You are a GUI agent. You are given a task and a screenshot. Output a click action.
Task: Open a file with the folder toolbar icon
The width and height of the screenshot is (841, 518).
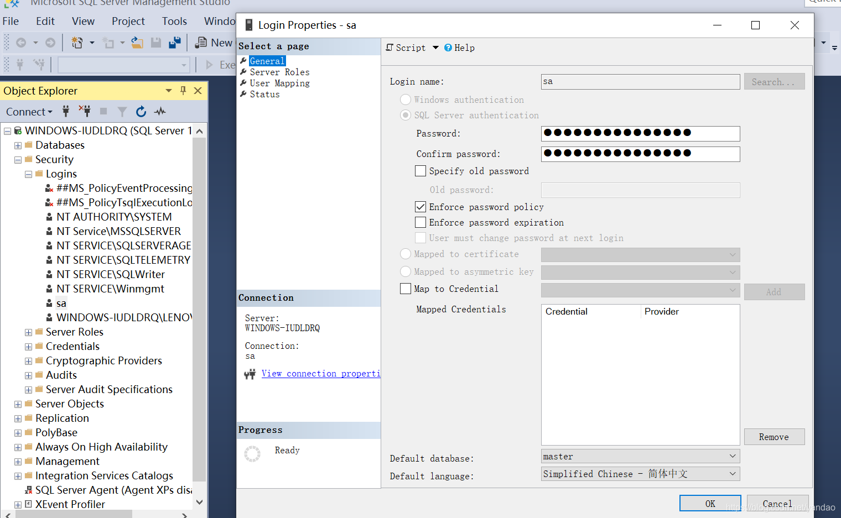[x=137, y=42]
